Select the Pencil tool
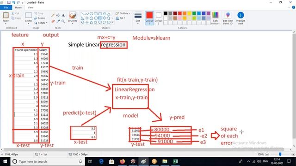The image size is (296, 166). (53, 15)
